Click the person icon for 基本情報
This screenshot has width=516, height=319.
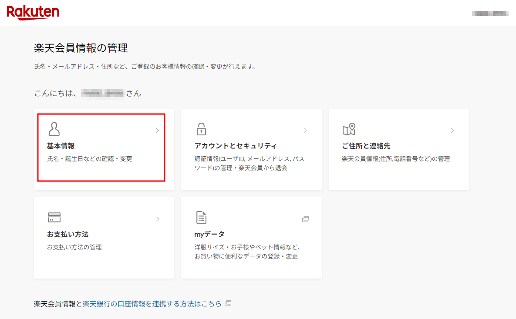pos(54,129)
